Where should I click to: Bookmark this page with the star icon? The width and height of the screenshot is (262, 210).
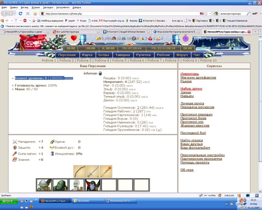[x=206, y=14]
